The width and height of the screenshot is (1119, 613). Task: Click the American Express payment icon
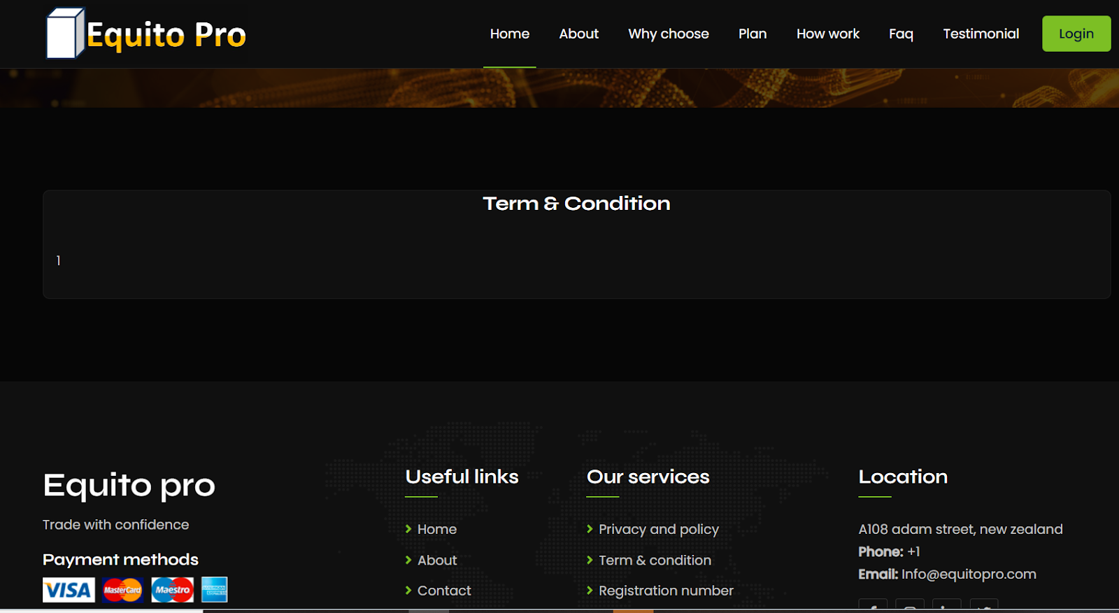(x=215, y=590)
